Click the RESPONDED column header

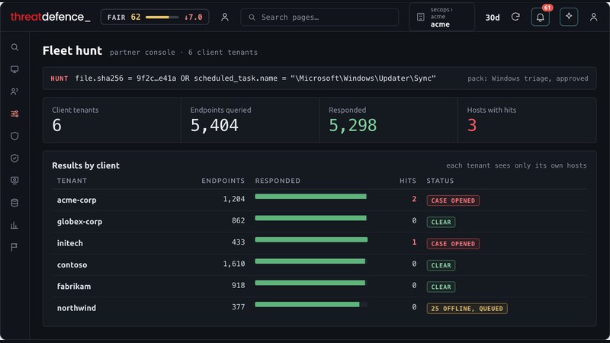[278, 181]
